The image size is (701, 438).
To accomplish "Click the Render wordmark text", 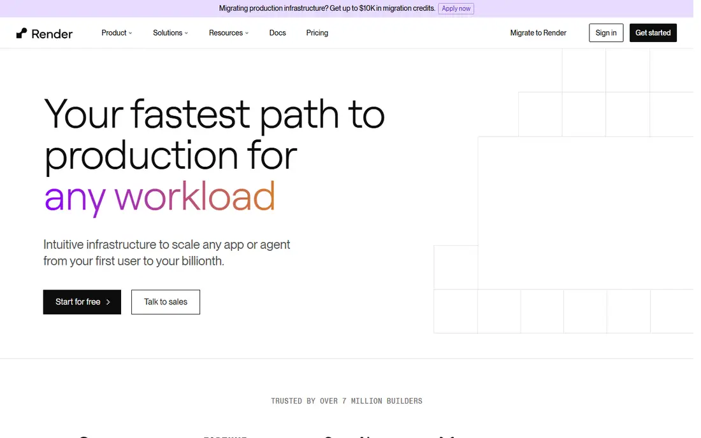I will click(52, 34).
